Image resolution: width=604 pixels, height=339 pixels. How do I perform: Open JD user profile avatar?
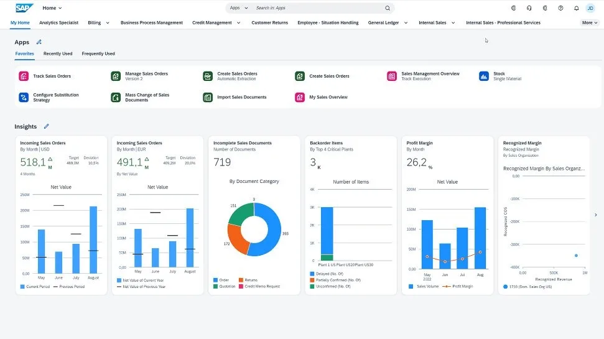point(590,7)
